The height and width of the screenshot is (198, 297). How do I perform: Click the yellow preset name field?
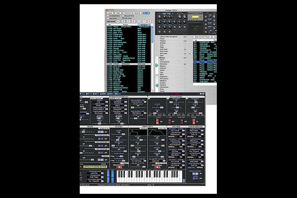[x=95, y=167]
